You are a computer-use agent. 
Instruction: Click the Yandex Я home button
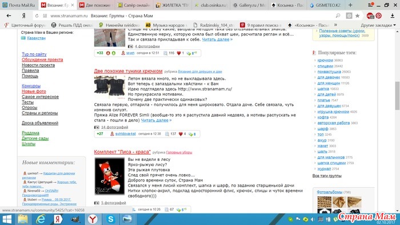click(x=24, y=16)
